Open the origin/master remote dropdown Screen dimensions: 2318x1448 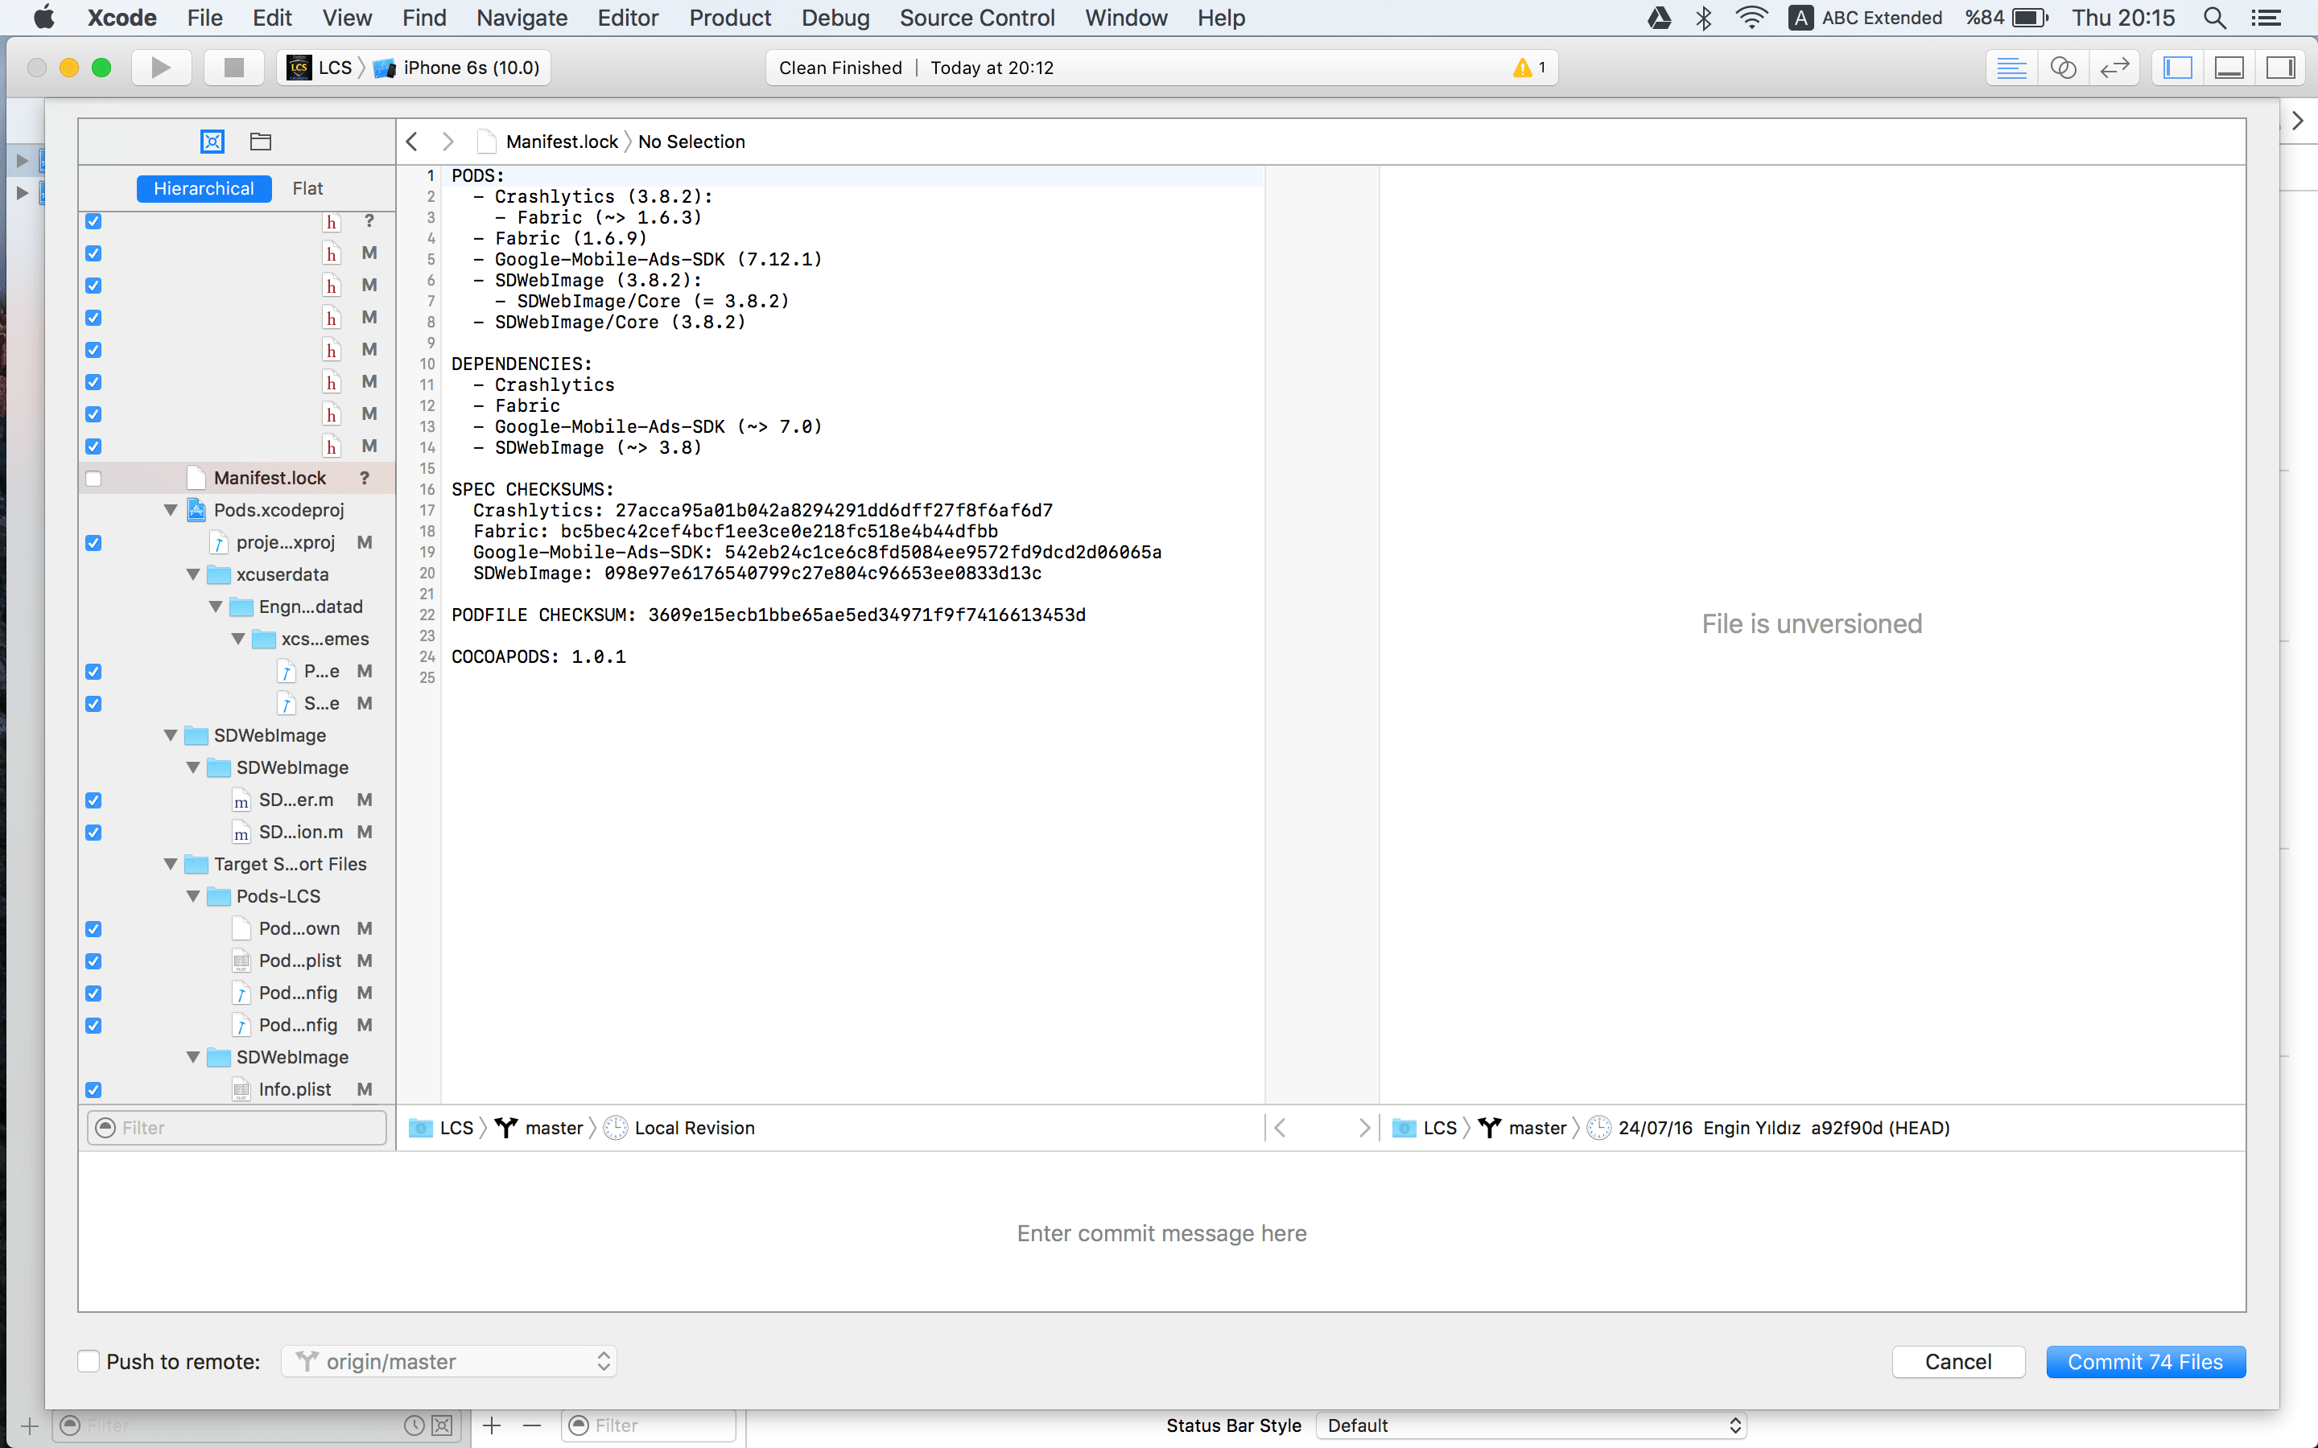[x=448, y=1361]
